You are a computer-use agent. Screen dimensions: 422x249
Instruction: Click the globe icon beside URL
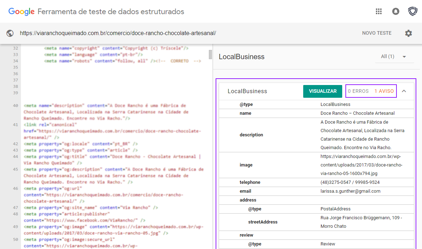[x=10, y=33]
